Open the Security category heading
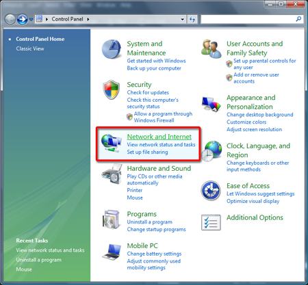308x285 pixels. [139, 85]
